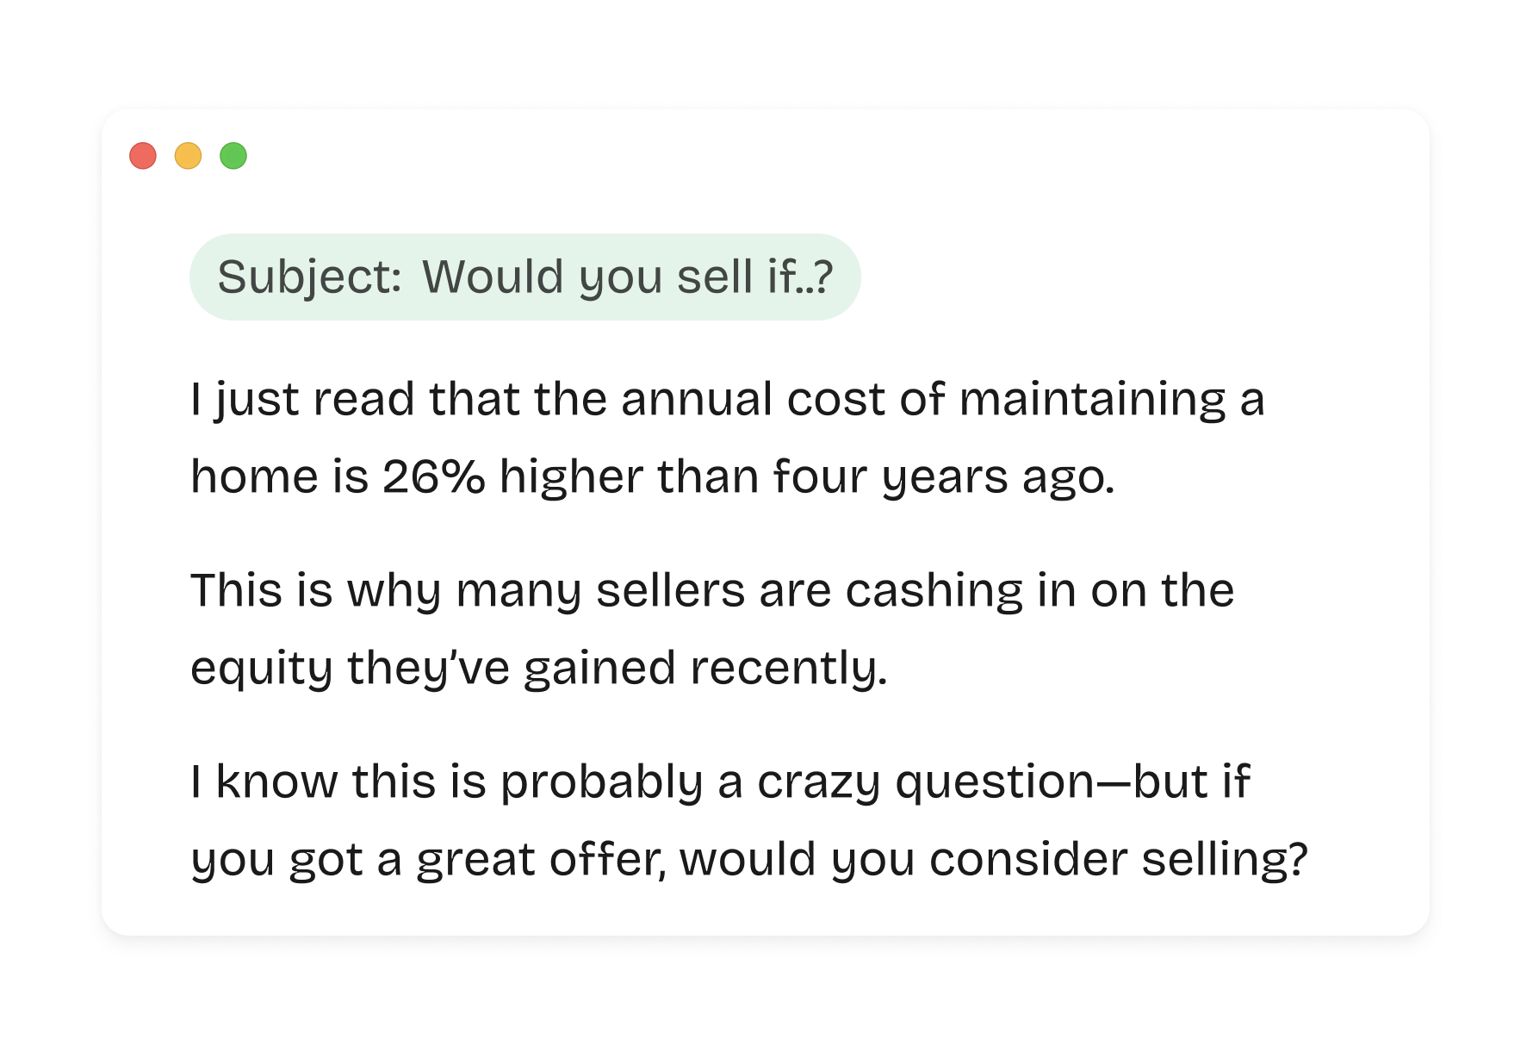Image resolution: width=1533 pixels, height=1046 pixels.
Task: Click the word "maintaining" in the first paragraph
Action: [x=1091, y=400]
